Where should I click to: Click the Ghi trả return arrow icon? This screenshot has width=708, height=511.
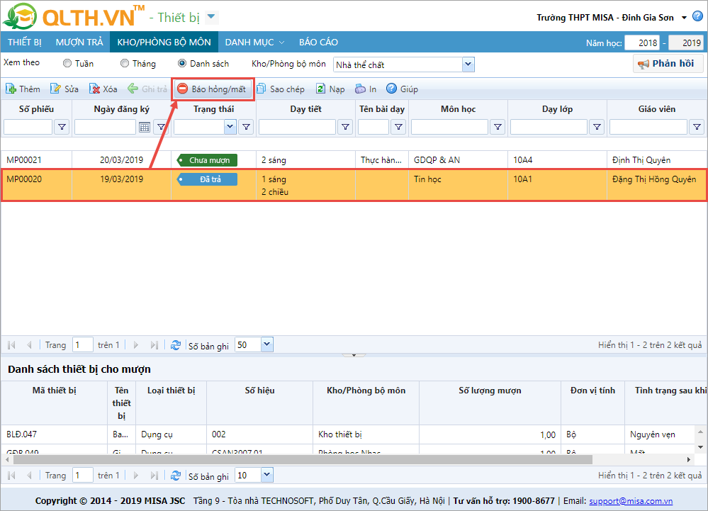[133, 89]
